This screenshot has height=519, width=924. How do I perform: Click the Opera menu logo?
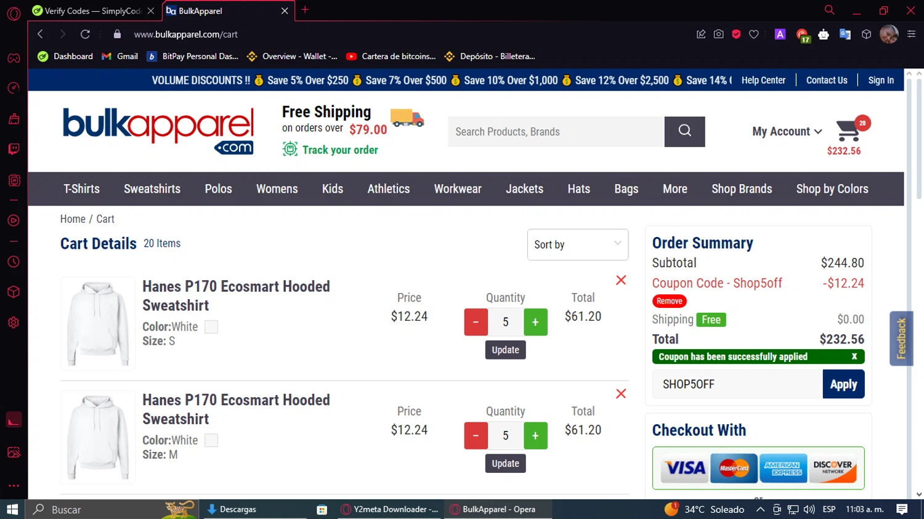pyautogui.click(x=14, y=14)
